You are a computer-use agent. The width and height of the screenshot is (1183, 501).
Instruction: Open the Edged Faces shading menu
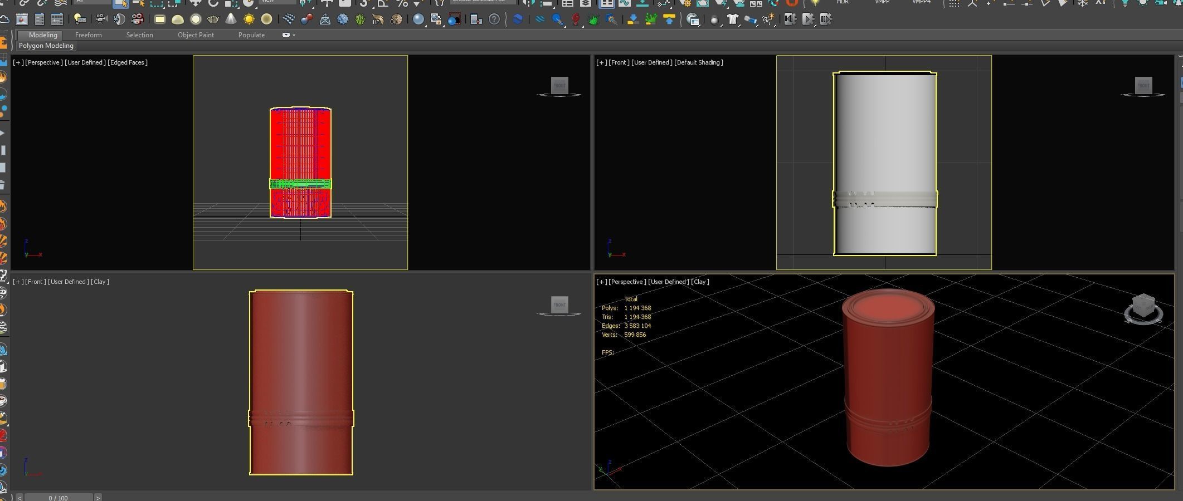click(128, 62)
